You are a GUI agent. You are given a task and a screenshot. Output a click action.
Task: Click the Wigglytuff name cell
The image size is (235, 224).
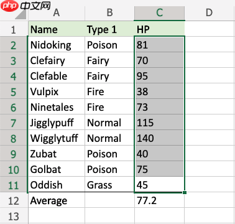57,138
